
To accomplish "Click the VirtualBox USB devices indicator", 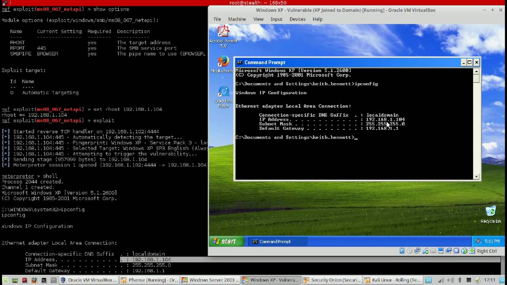I will coord(425,251).
